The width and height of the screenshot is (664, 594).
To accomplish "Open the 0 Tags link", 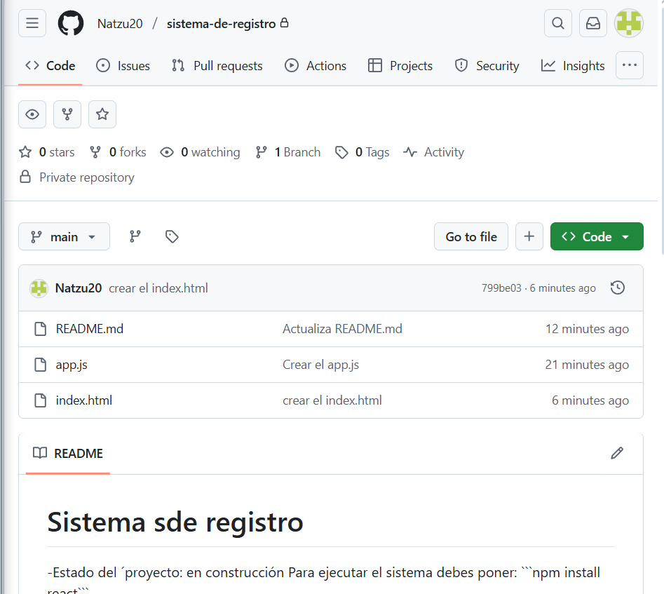I will coord(362,152).
